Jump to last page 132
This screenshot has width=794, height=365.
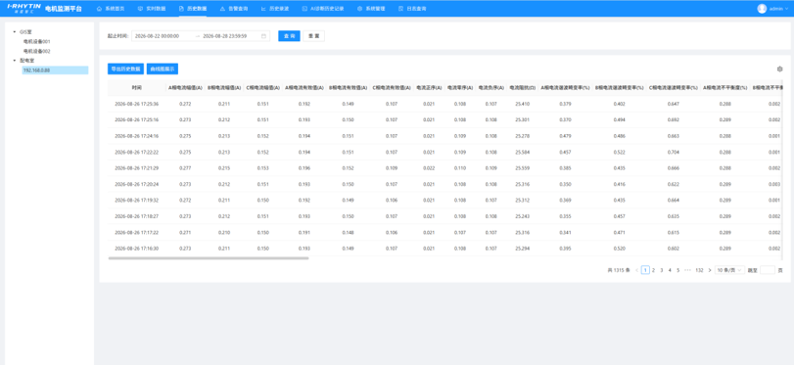[x=699, y=270]
